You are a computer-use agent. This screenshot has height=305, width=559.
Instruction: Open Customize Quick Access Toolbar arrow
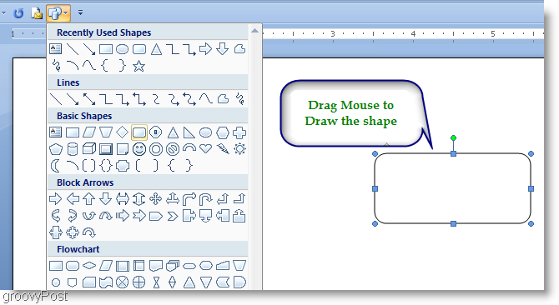pos(81,12)
